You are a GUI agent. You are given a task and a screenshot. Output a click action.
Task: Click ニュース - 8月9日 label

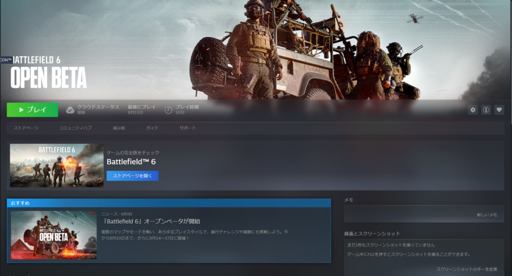[116, 214]
